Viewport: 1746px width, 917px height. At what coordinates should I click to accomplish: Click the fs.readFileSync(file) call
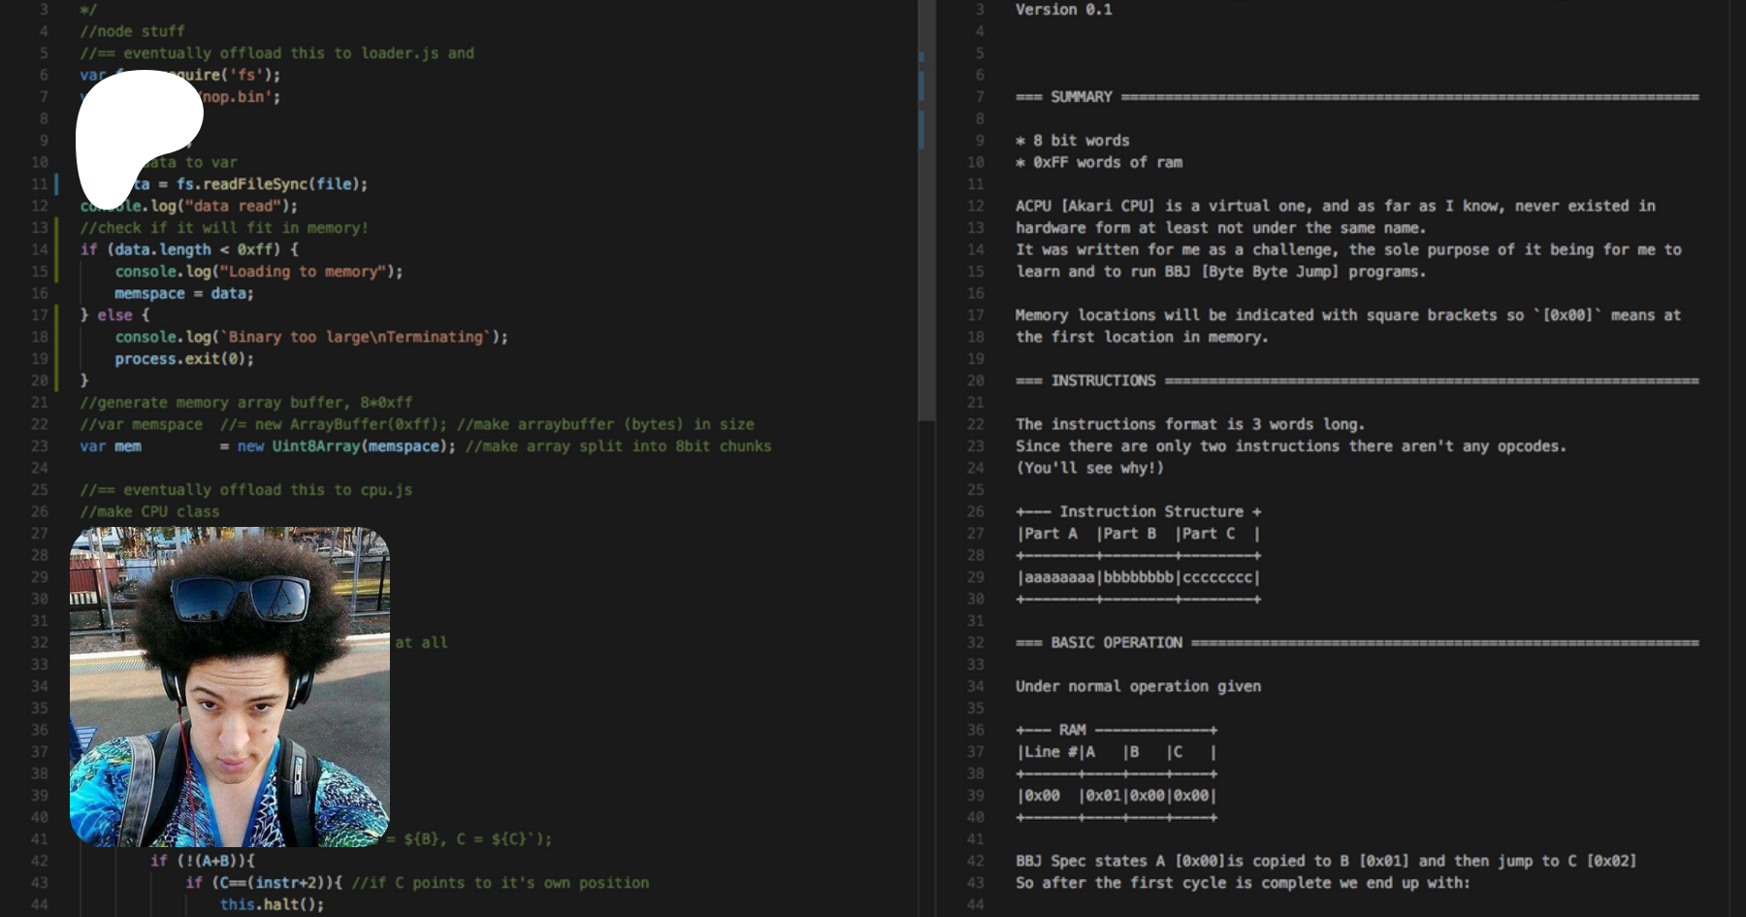pyautogui.click(x=271, y=184)
